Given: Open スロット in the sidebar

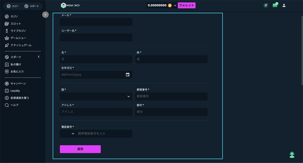Looking at the screenshot, I should (13, 24).
